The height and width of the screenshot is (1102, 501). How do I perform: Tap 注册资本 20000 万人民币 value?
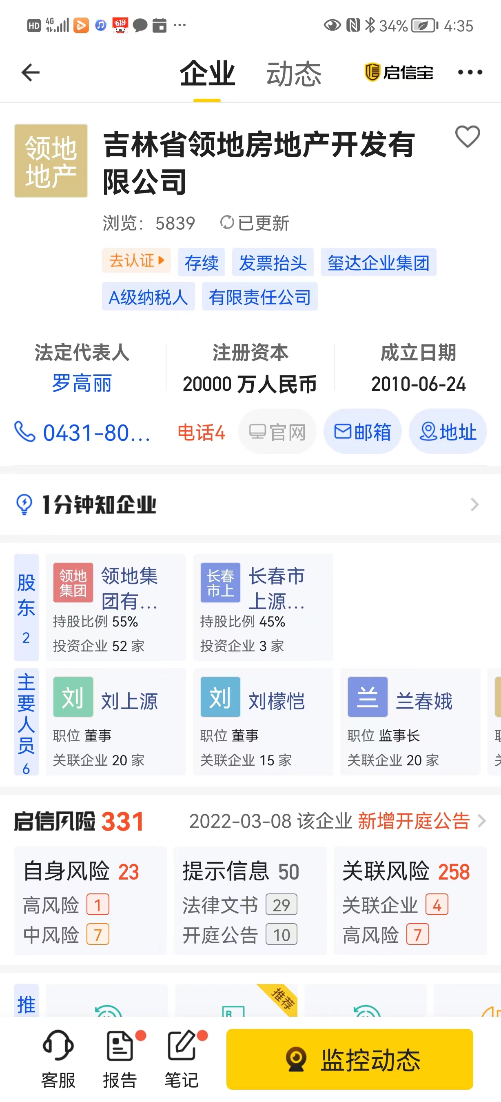(x=250, y=384)
